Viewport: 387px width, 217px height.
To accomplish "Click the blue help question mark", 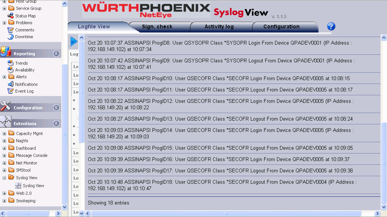I will (x=331, y=26).
